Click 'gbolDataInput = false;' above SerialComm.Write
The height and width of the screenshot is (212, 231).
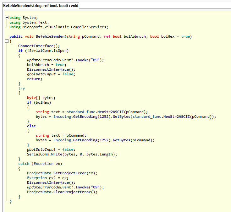(51, 149)
